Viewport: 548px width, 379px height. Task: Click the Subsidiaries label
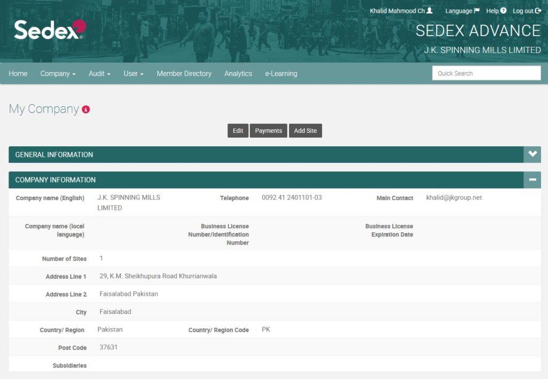click(x=70, y=366)
